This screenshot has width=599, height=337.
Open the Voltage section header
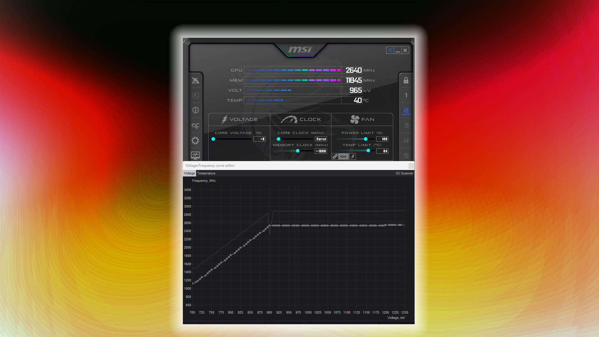pyautogui.click(x=239, y=120)
